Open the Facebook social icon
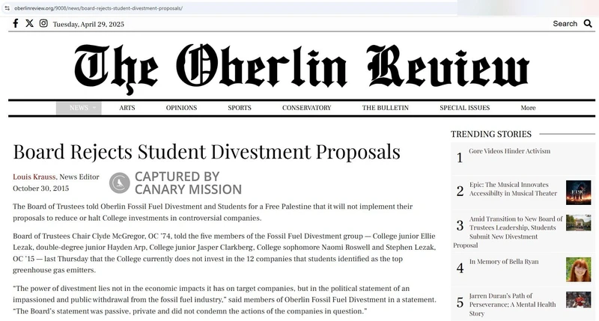599x321 pixels. pos(16,23)
